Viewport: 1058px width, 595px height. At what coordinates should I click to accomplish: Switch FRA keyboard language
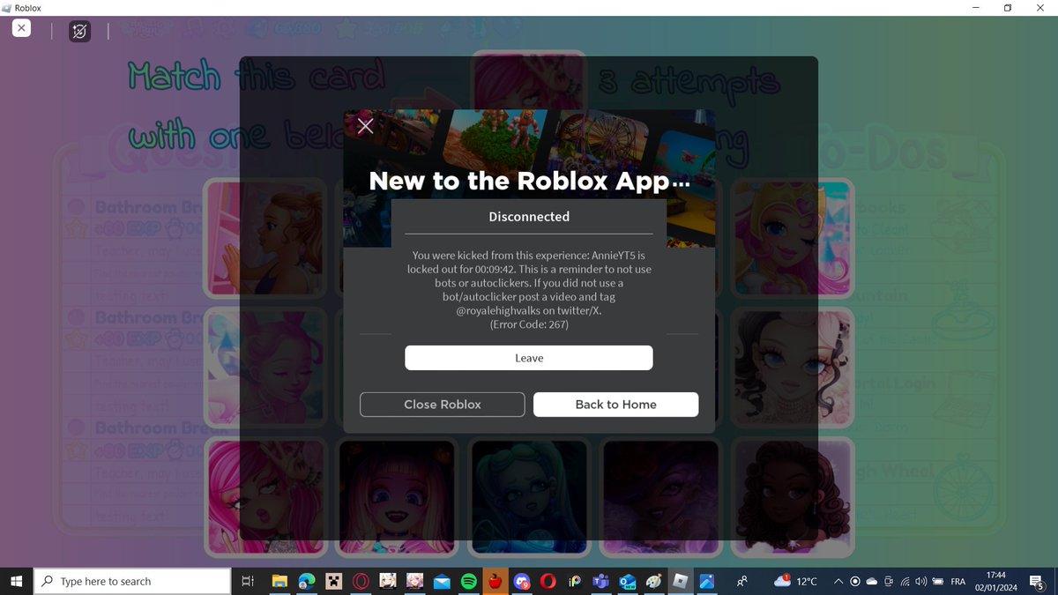957,581
